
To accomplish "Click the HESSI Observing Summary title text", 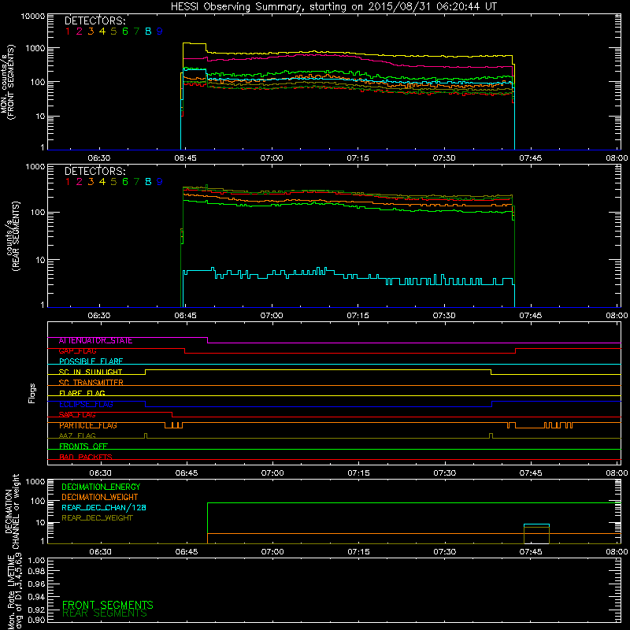I will (333, 7).
